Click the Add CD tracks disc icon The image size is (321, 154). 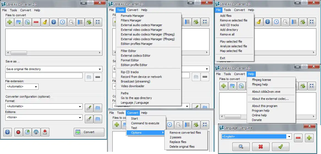27,22
